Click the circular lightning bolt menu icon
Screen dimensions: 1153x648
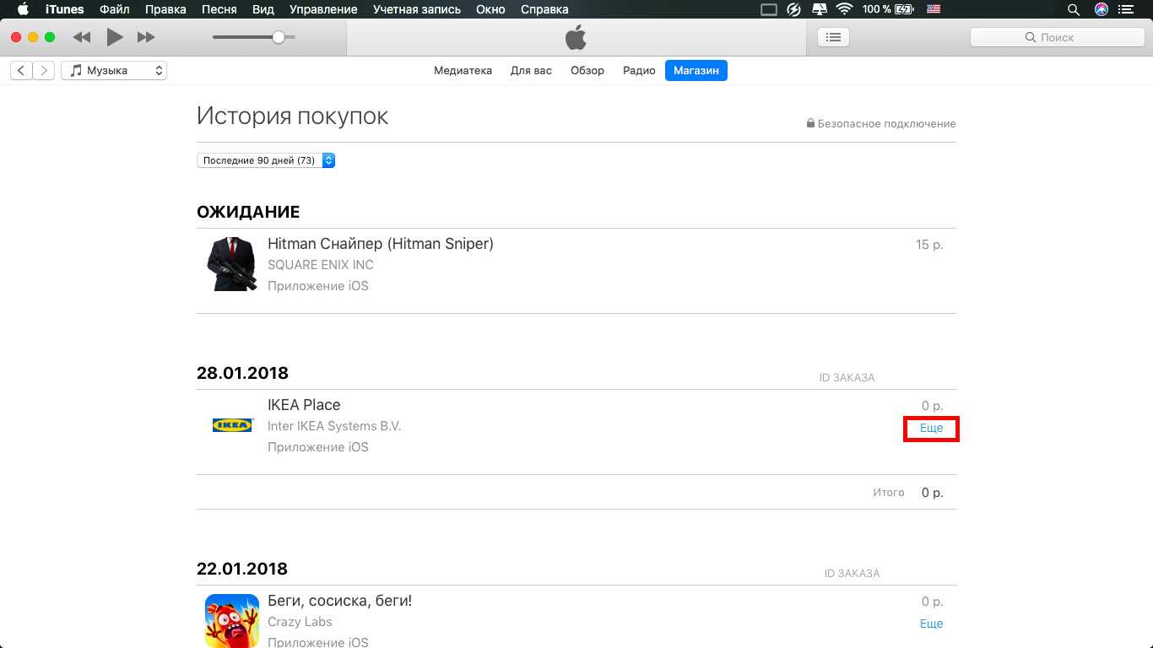pos(793,9)
